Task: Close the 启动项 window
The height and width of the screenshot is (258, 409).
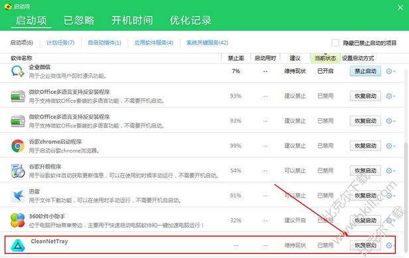Action: click(400, 7)
